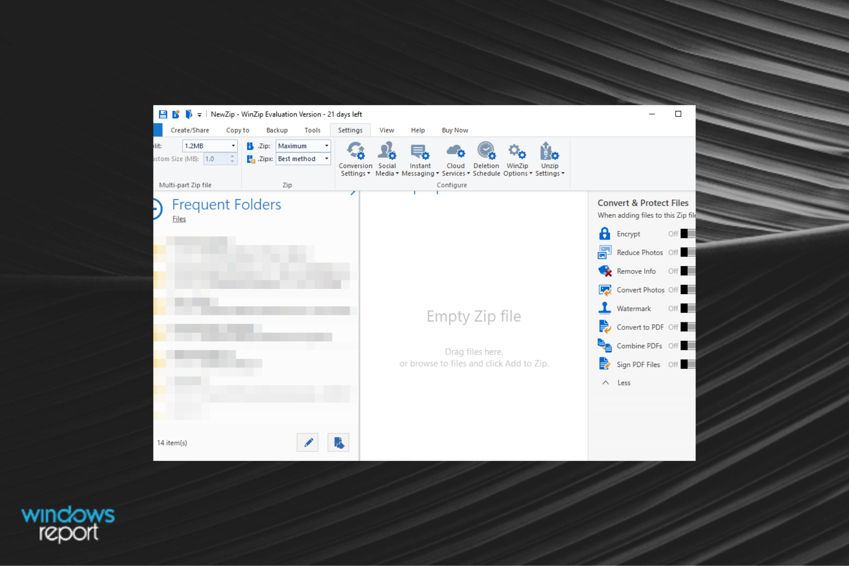The width and height of the screenshot is (849, 566).
Task: Click the Encrypt lock icon
Action: tap(604, 233)
